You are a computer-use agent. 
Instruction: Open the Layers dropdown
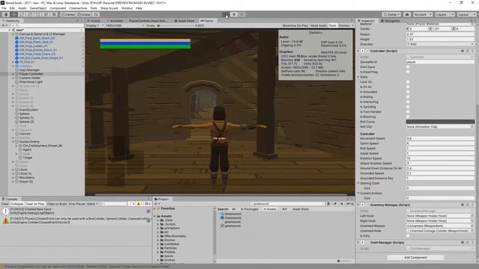444,14
